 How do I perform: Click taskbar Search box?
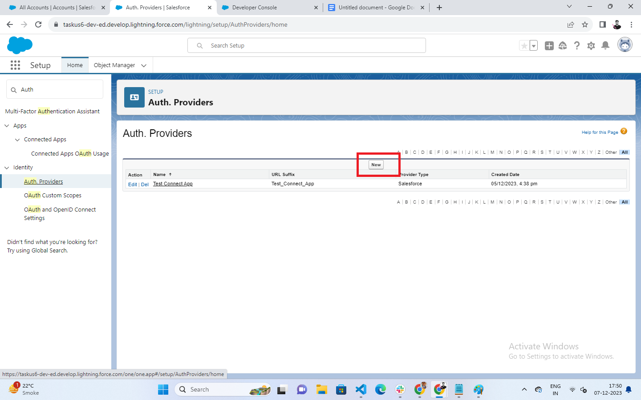click(223, 390)
